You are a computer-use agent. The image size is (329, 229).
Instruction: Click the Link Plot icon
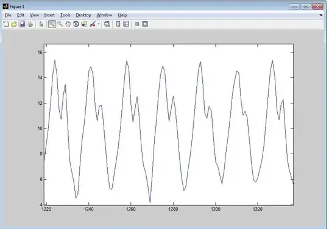point(107,24)
